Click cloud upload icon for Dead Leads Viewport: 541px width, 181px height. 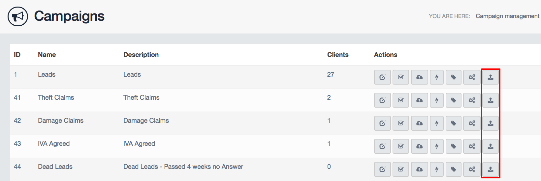419,169
